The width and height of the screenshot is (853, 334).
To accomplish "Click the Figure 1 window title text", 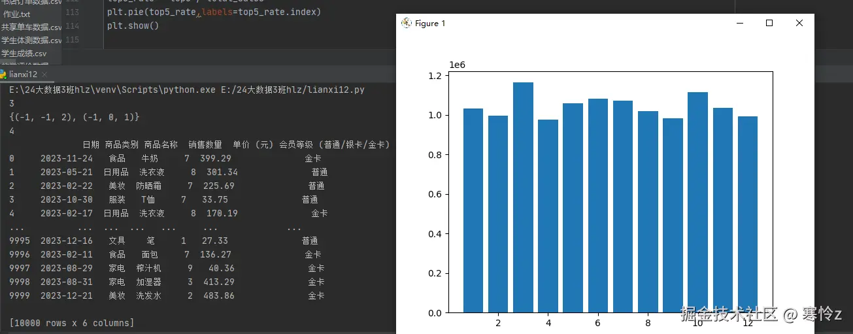I will click(430, 24).
